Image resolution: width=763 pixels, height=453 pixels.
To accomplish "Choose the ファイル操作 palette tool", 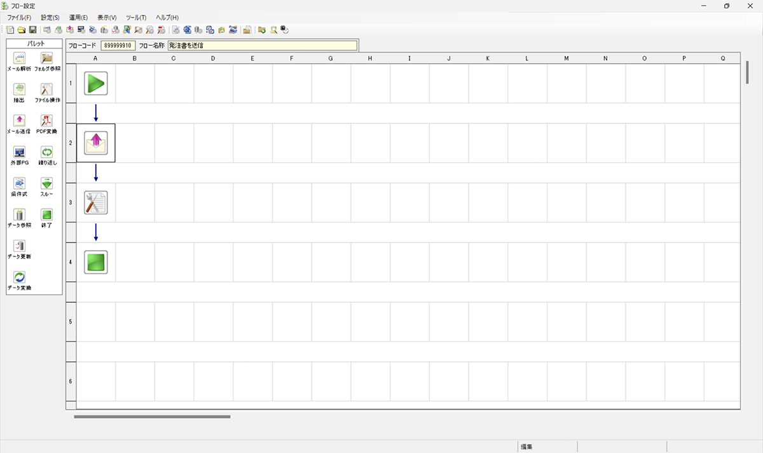I will pyautogui.click(x=47, y=90).
